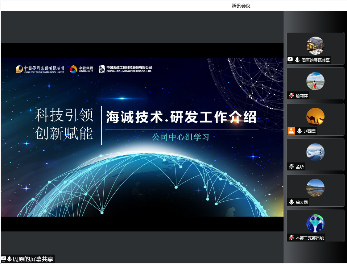Click the 海诚技术.研发工作介绍 slide title

[181, 117]
